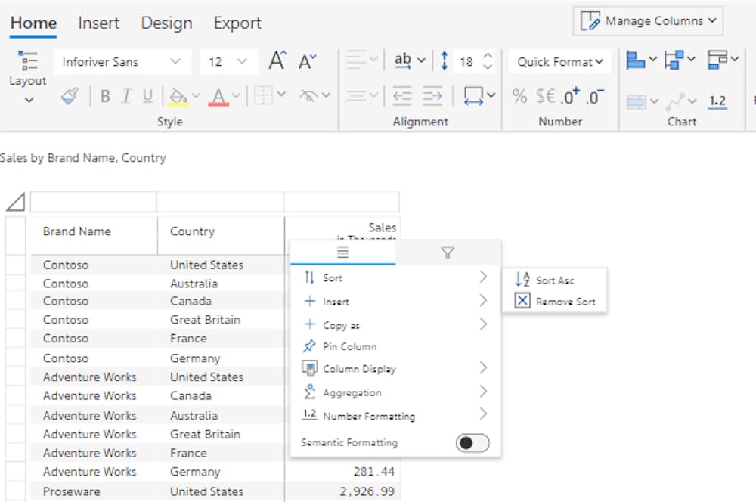Open the font color red swatch
756x502 pixels.
coord(218,96)
